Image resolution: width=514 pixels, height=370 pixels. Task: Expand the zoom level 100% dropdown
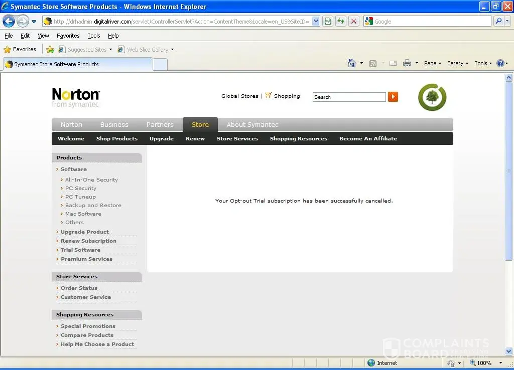click(x=500, y=363)
